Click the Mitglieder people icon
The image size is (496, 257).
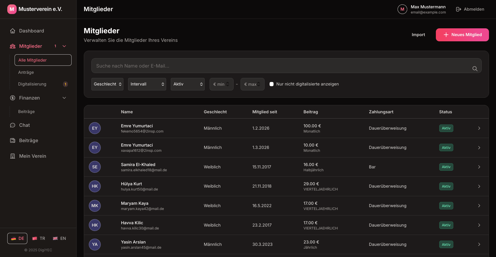(12, 46)
